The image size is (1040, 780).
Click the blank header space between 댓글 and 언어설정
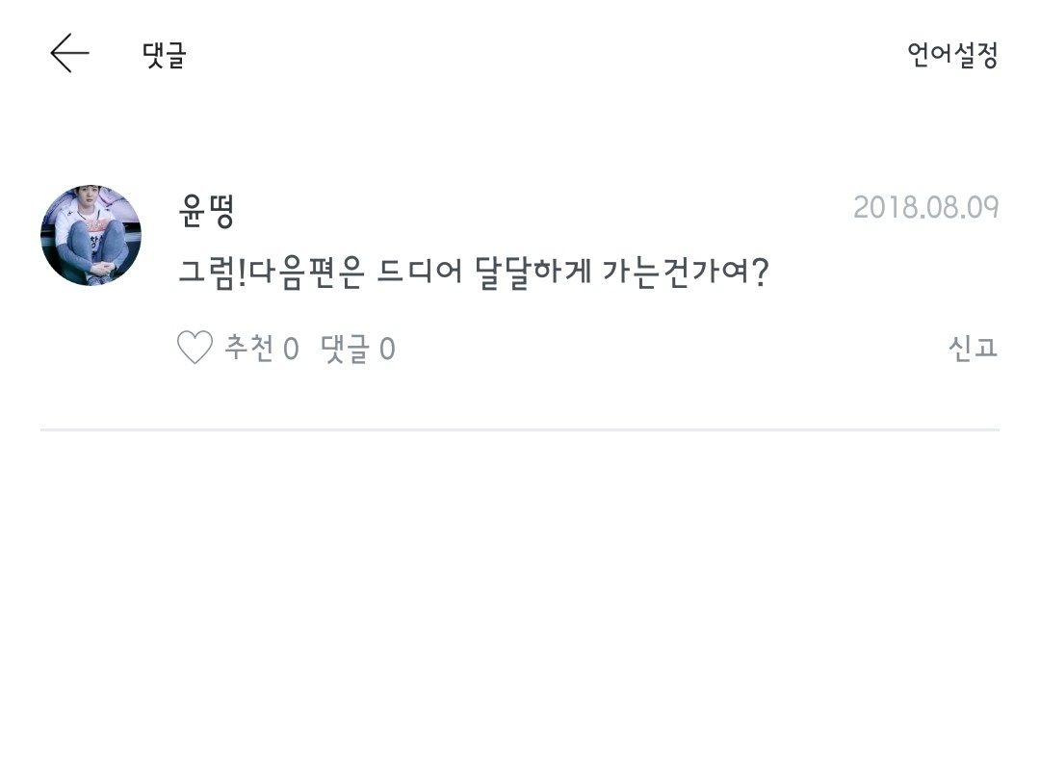tap(539, 55)
